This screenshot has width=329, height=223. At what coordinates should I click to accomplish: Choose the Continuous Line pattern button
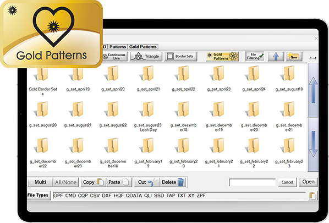pyautogui.click(x=115, y=56)
